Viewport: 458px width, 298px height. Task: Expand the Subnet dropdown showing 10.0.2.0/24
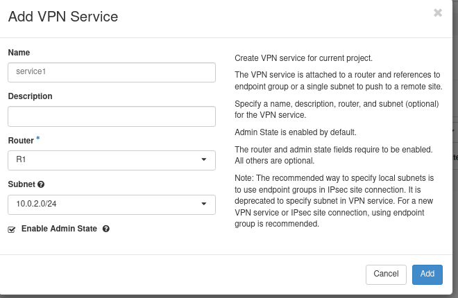[111, 204]
